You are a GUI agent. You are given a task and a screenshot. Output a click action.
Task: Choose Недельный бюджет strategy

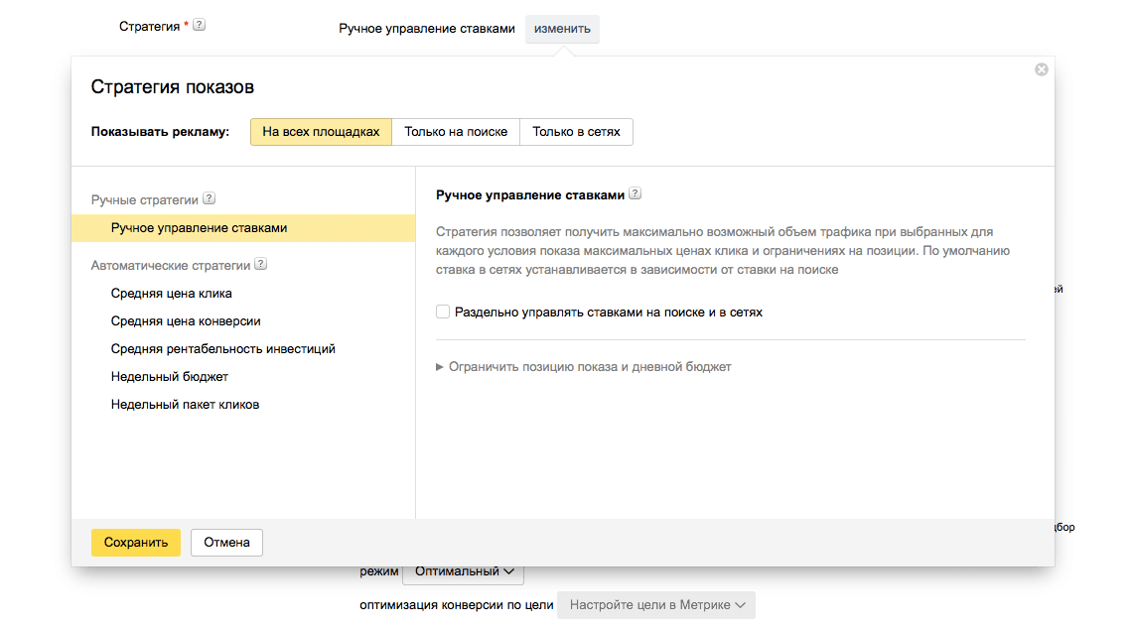pos(170,377)
